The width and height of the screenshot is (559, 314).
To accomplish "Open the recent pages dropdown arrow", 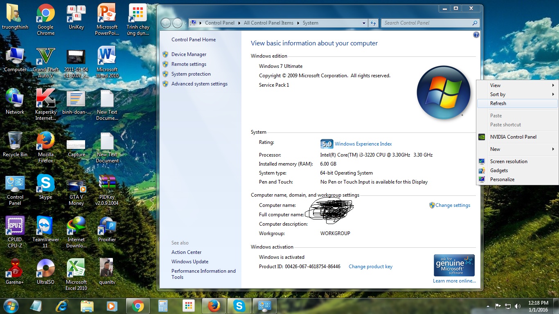I will point(185,23).
